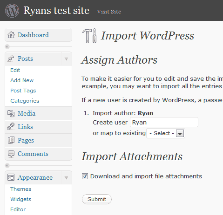Toggle Download and import file attachments checkbox
This screenshot has height=215, width=223.
coord(85,176)
